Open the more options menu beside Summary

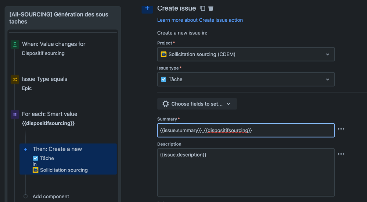point(341,129)
